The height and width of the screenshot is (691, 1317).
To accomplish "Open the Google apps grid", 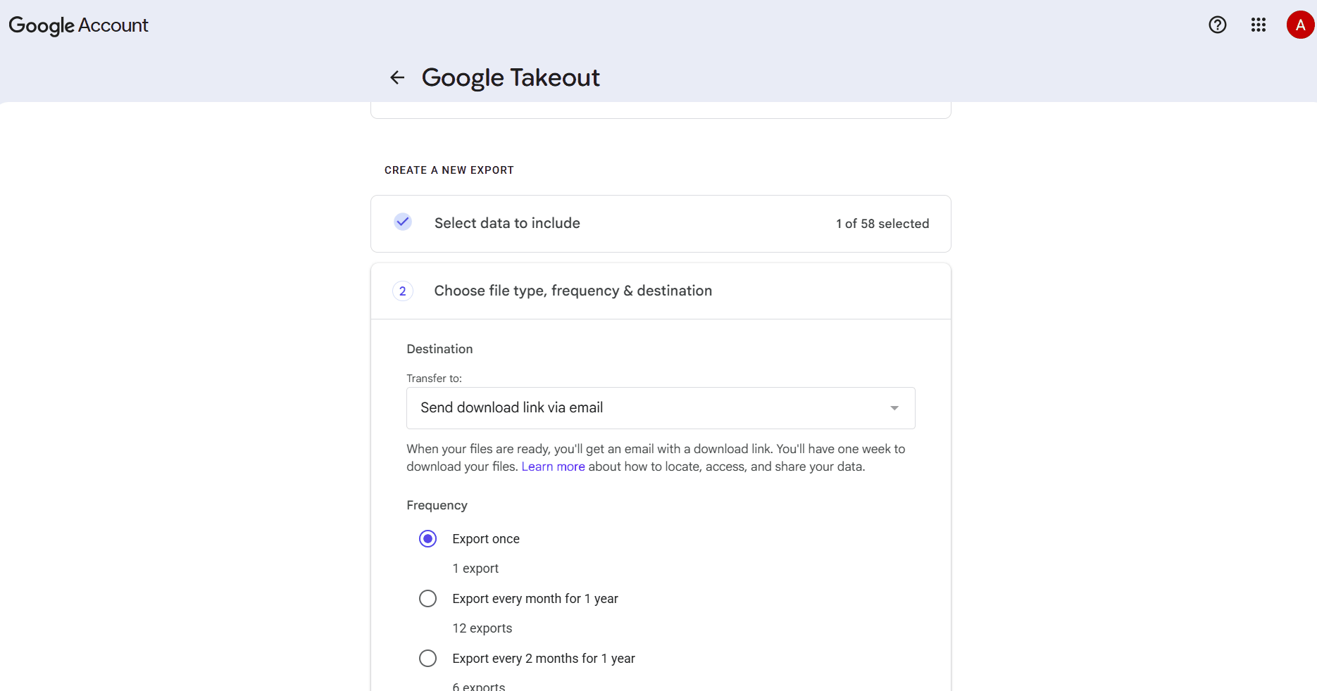I will click(1259, 25).
